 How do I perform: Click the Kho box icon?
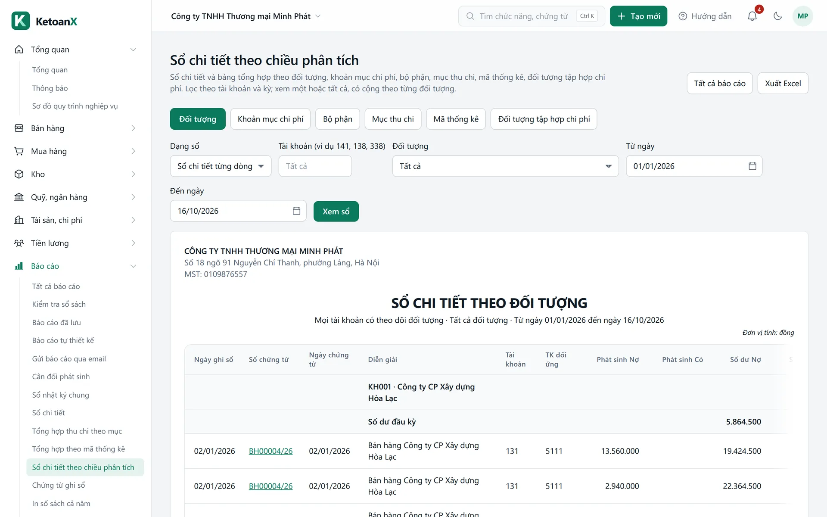[19, 174]
